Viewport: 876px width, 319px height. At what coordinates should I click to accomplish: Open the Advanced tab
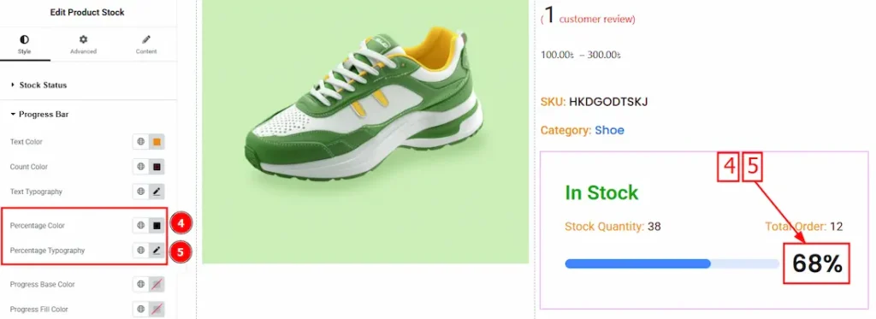[83, 44]
